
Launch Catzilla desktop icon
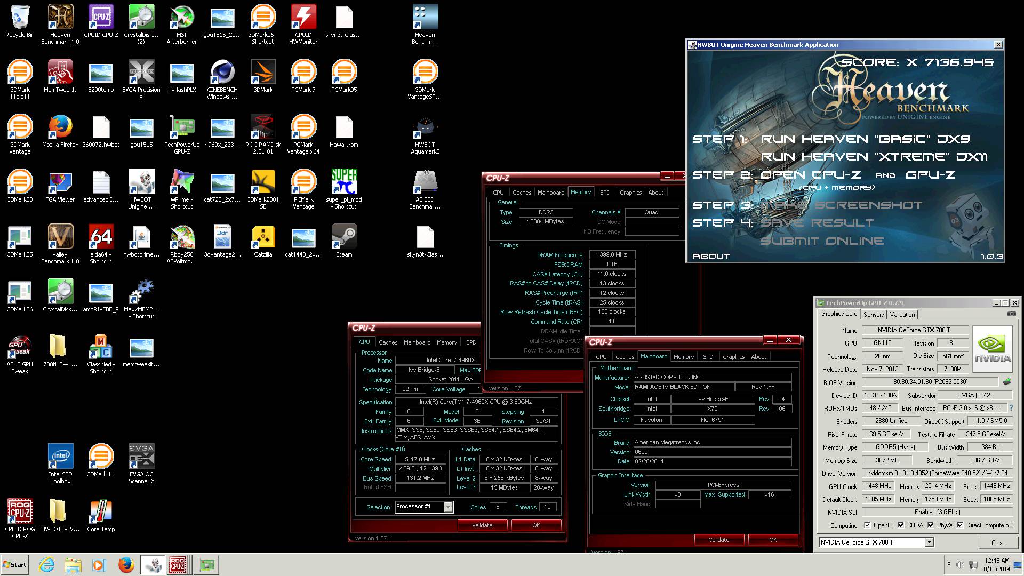[x=263, y=241]
